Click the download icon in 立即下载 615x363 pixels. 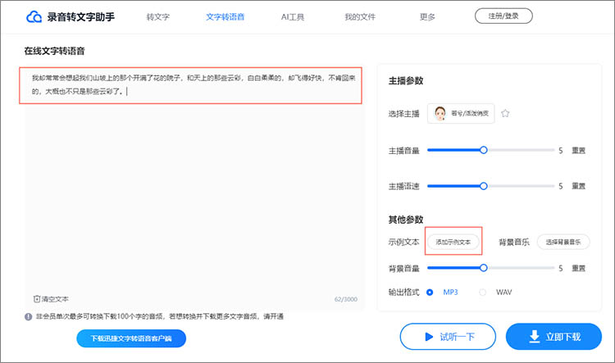[534, 336]
